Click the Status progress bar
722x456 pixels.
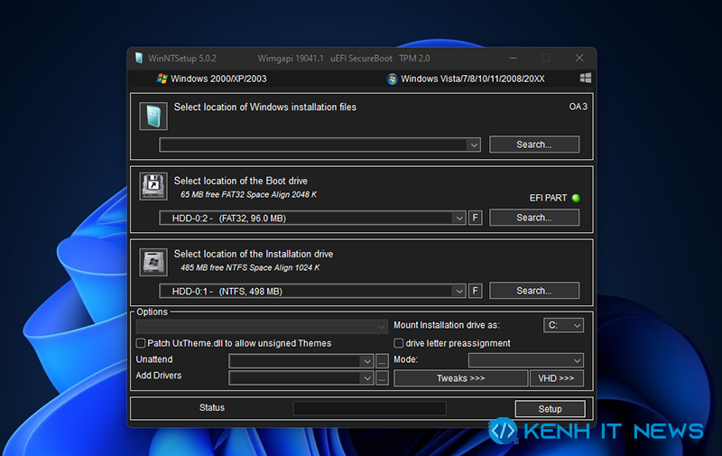tap(370, 408)
